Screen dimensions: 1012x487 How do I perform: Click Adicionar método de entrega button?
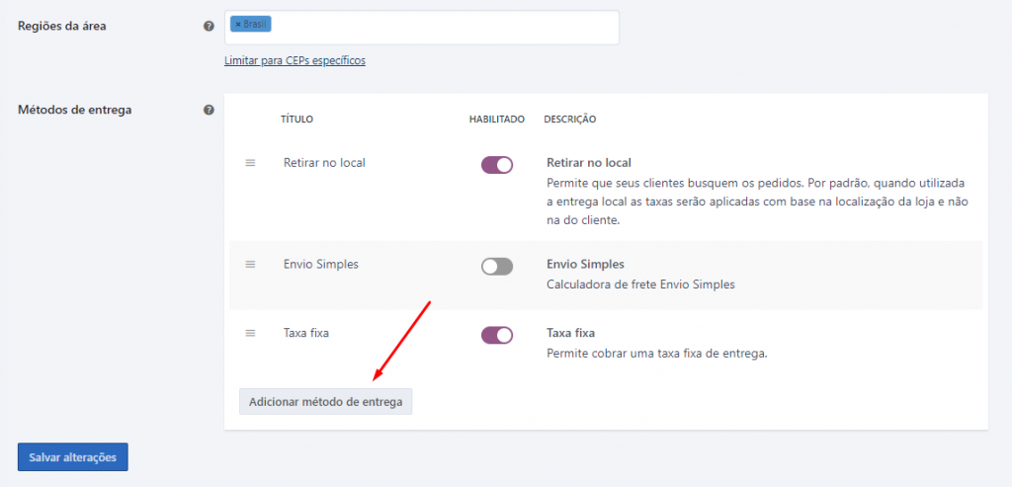coord(326,401)
